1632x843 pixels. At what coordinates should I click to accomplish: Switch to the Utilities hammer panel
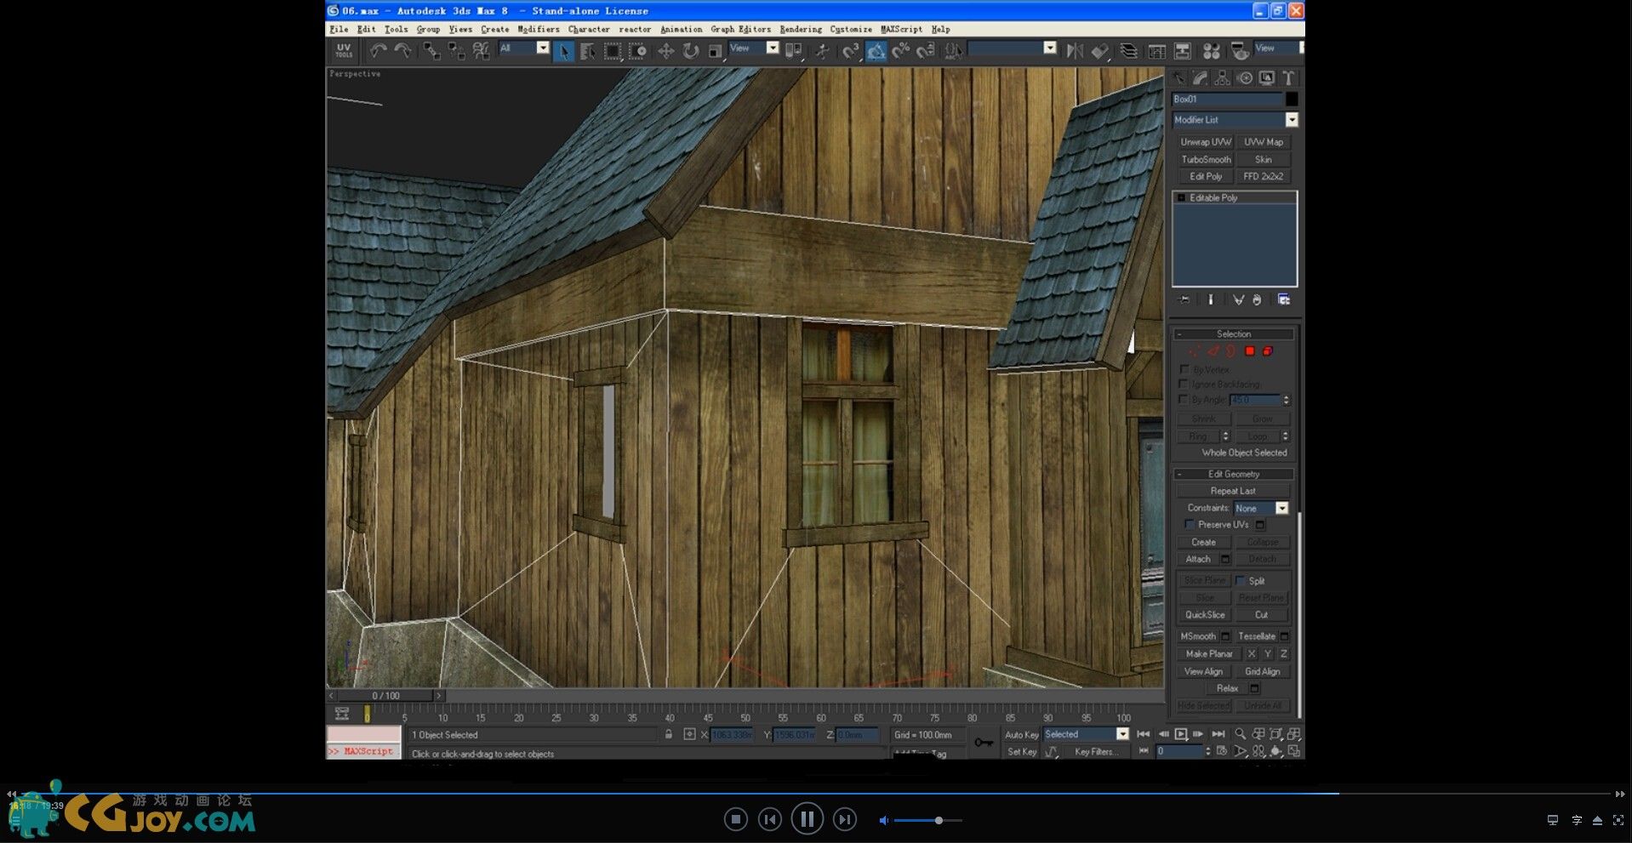coord(1289,78)
